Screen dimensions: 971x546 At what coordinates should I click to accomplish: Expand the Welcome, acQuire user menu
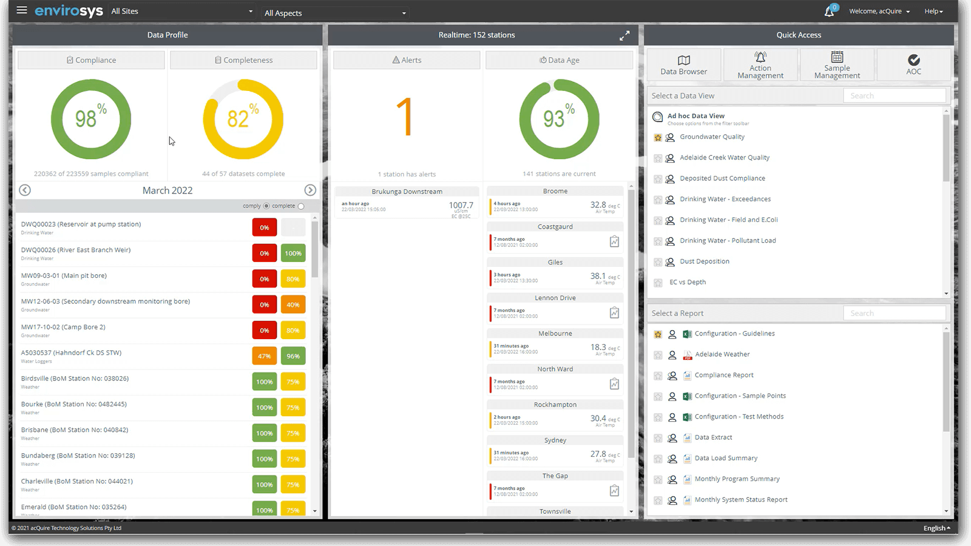click(x=879, y=12)
